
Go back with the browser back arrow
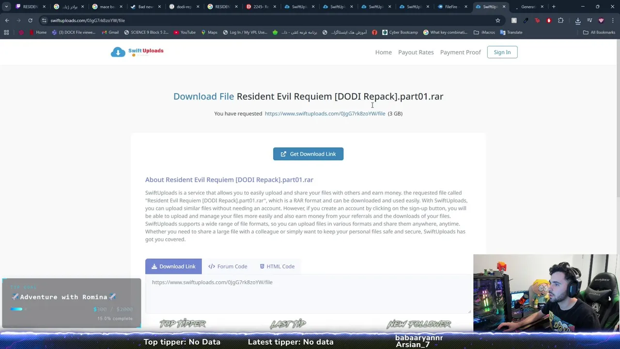coord(7,20)
